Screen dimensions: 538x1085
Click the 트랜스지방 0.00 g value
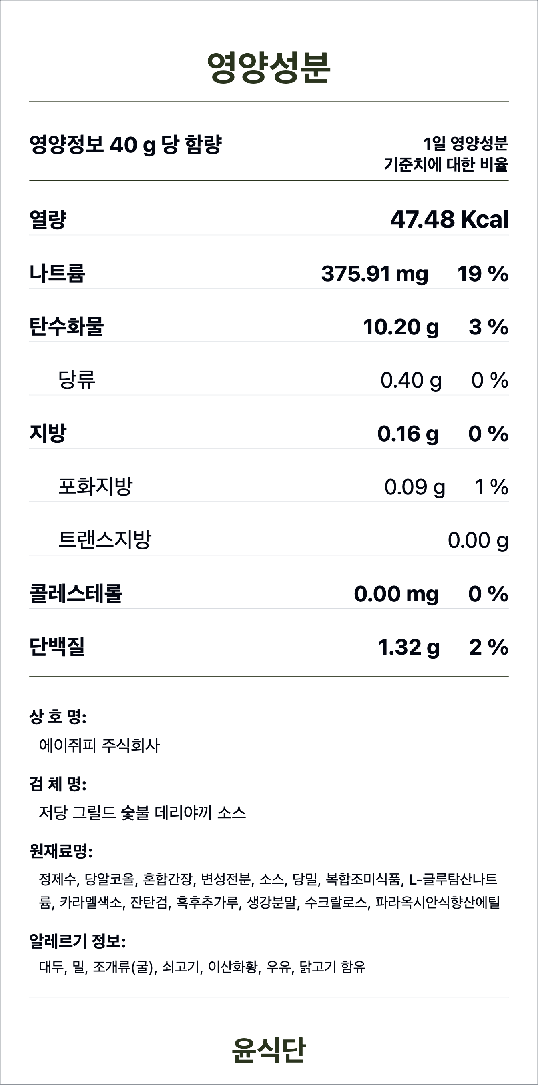(478, 540)
